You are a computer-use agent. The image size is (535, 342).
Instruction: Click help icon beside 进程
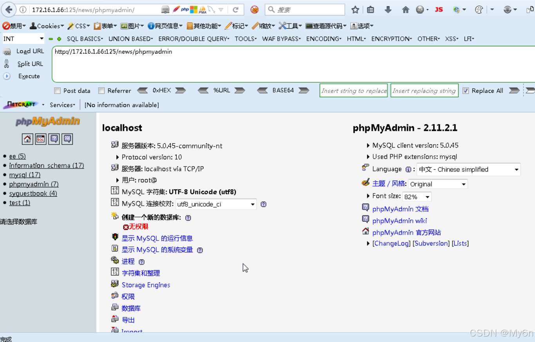[x=141, y=262]
